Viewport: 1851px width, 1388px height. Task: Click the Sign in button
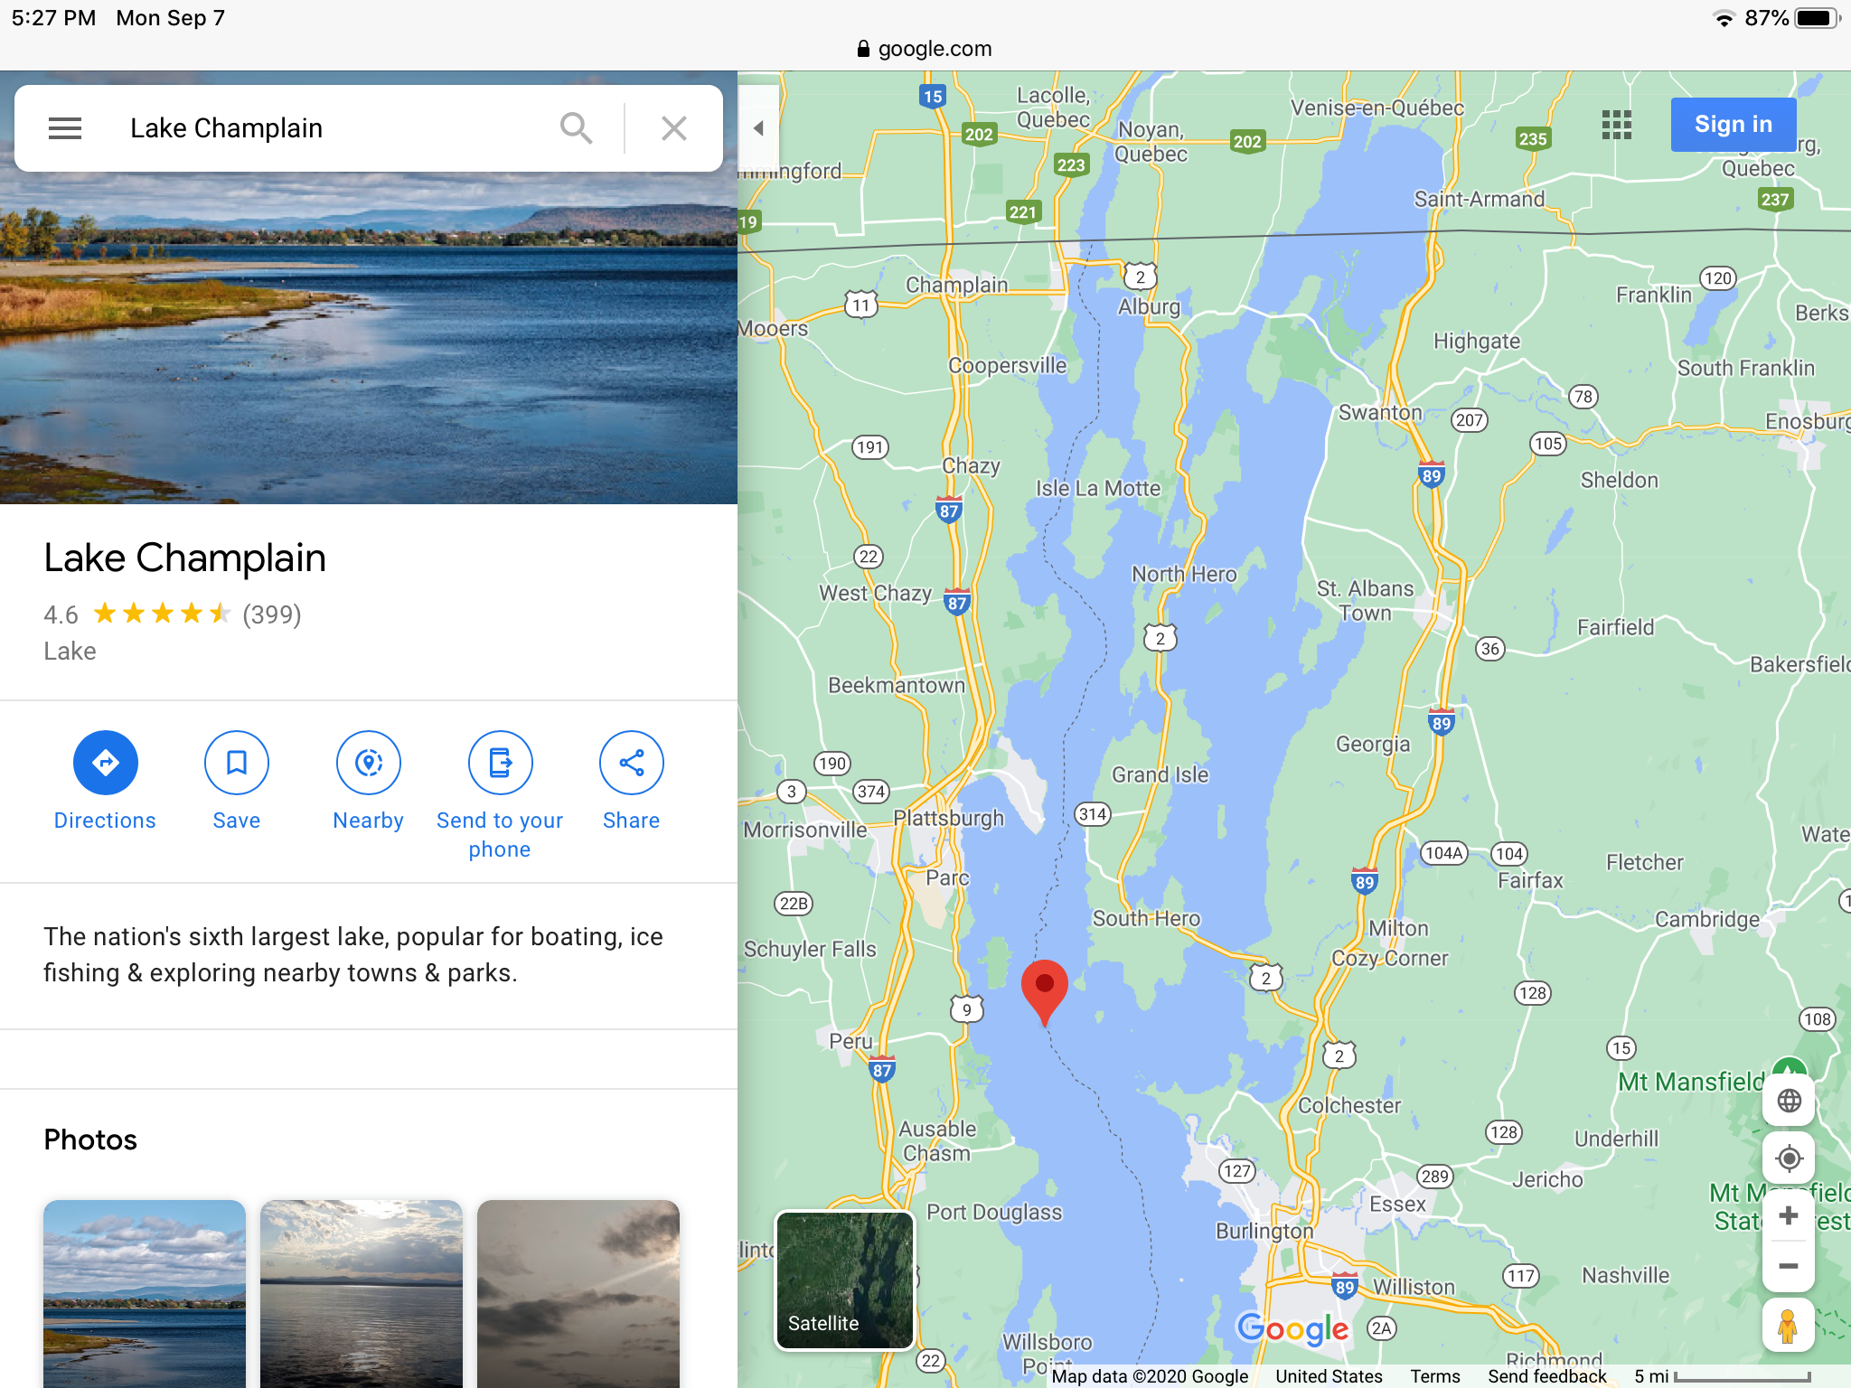tap(1734, 125)
